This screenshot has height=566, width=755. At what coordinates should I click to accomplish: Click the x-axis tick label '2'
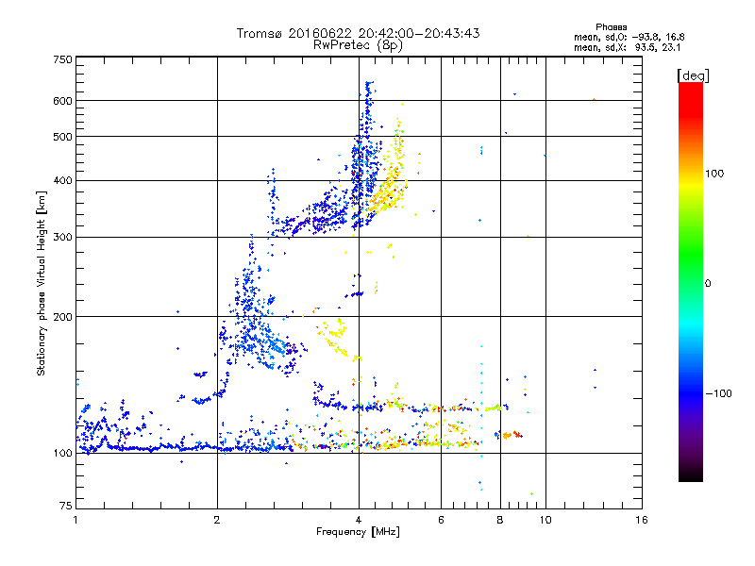click(217, 520)
